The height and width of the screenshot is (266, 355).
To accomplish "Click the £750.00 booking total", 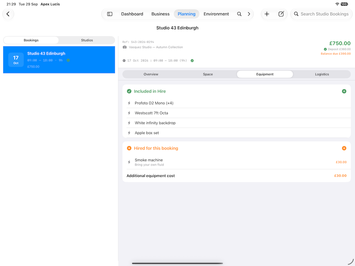I will (x=340, y=43).
